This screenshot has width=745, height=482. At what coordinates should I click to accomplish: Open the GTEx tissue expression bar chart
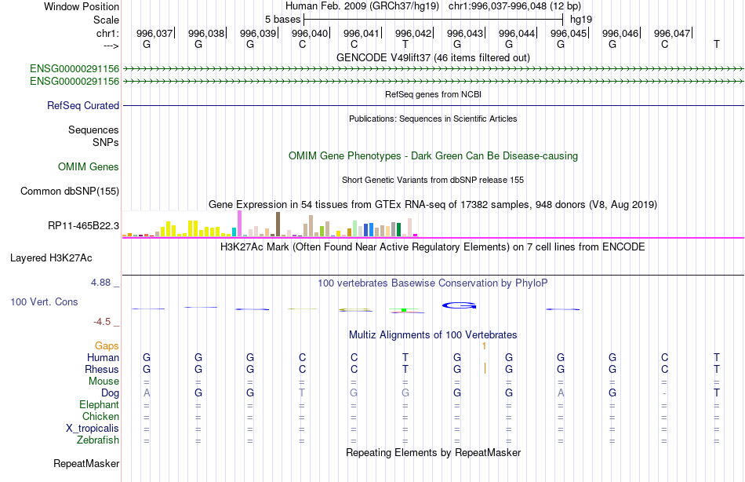point(270,224)
